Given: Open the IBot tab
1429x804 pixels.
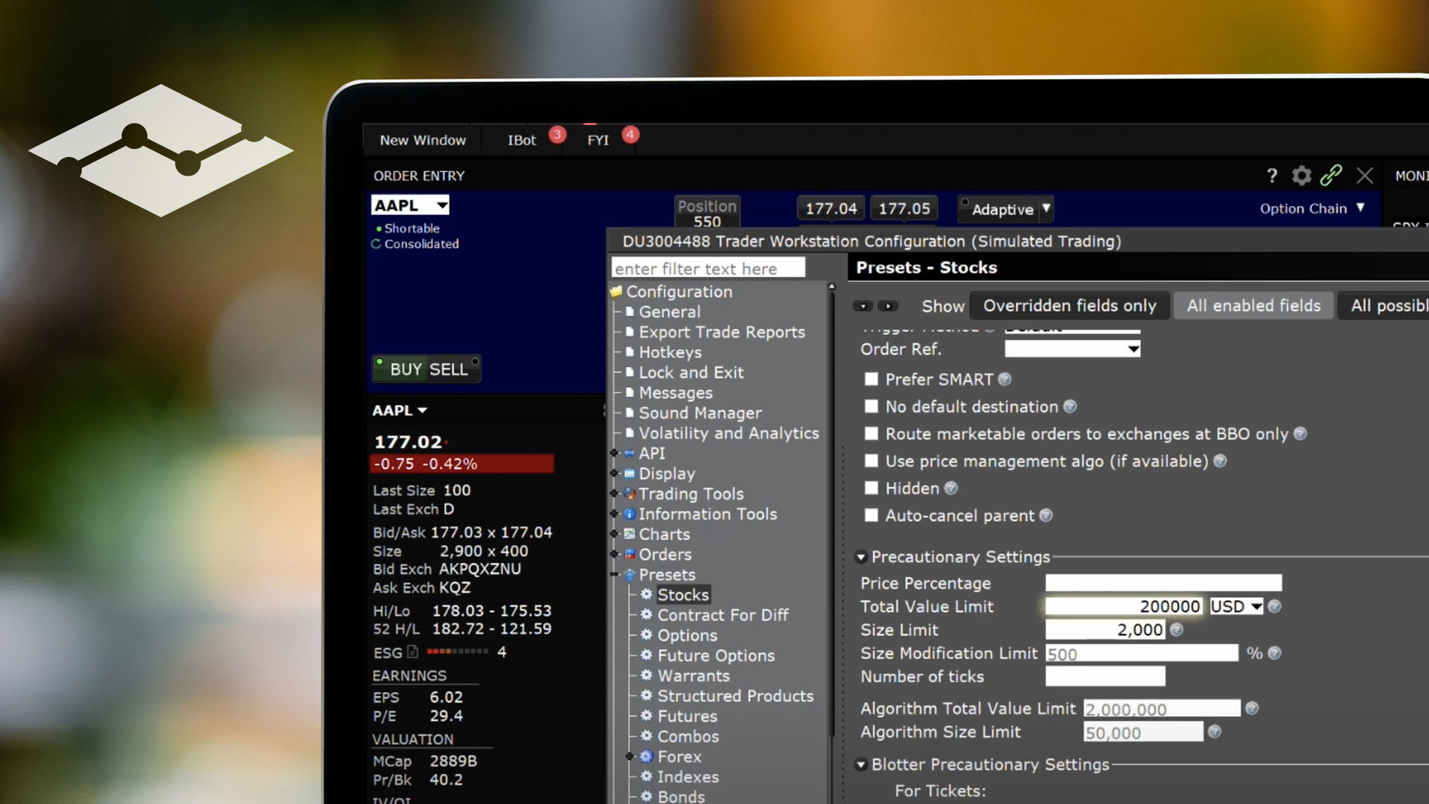Looking at the screenshot, I should (x=522, y=140).
